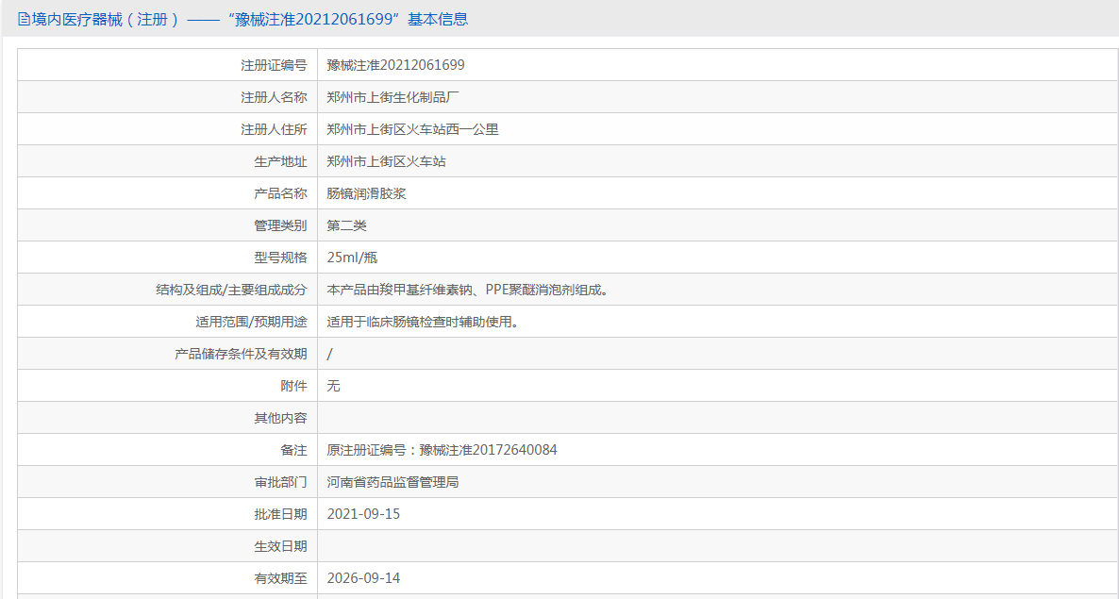Click the 附件 value 无

pyautogui.click(x=333, y=386)
